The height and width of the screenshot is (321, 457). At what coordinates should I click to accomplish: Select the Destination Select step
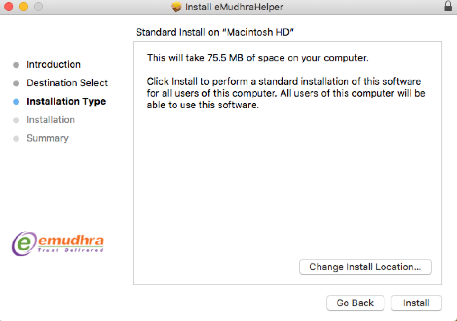(67, 83)
